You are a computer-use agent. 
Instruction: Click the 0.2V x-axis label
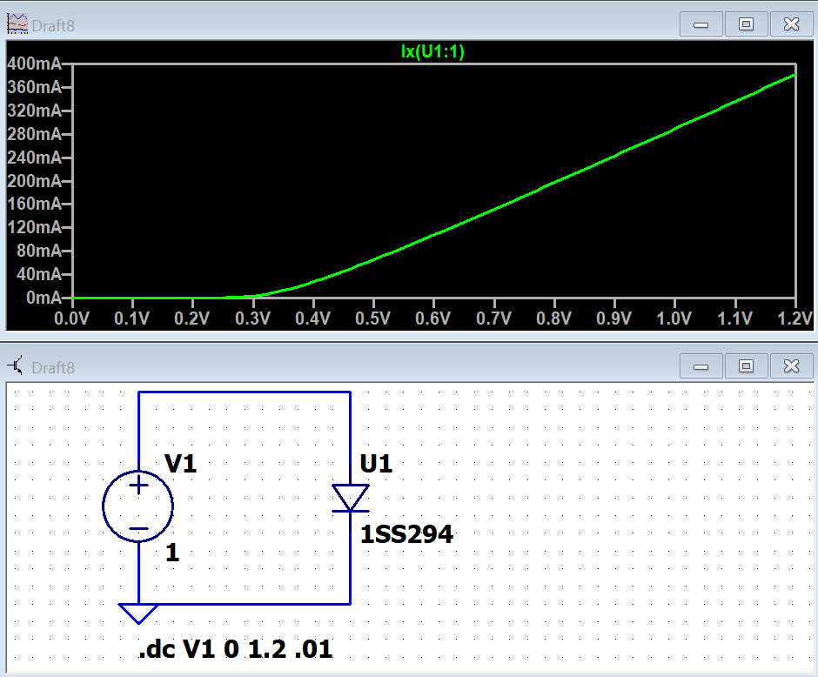click(x=192, y=318)
